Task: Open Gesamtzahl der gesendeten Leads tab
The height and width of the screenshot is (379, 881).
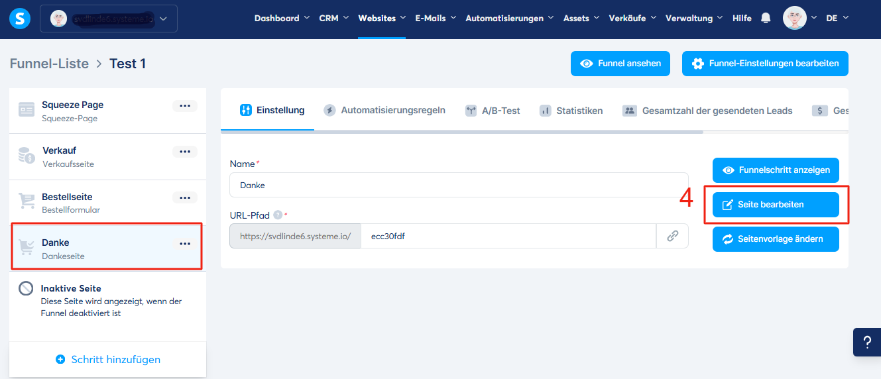Action: click(x=707, y=111)
